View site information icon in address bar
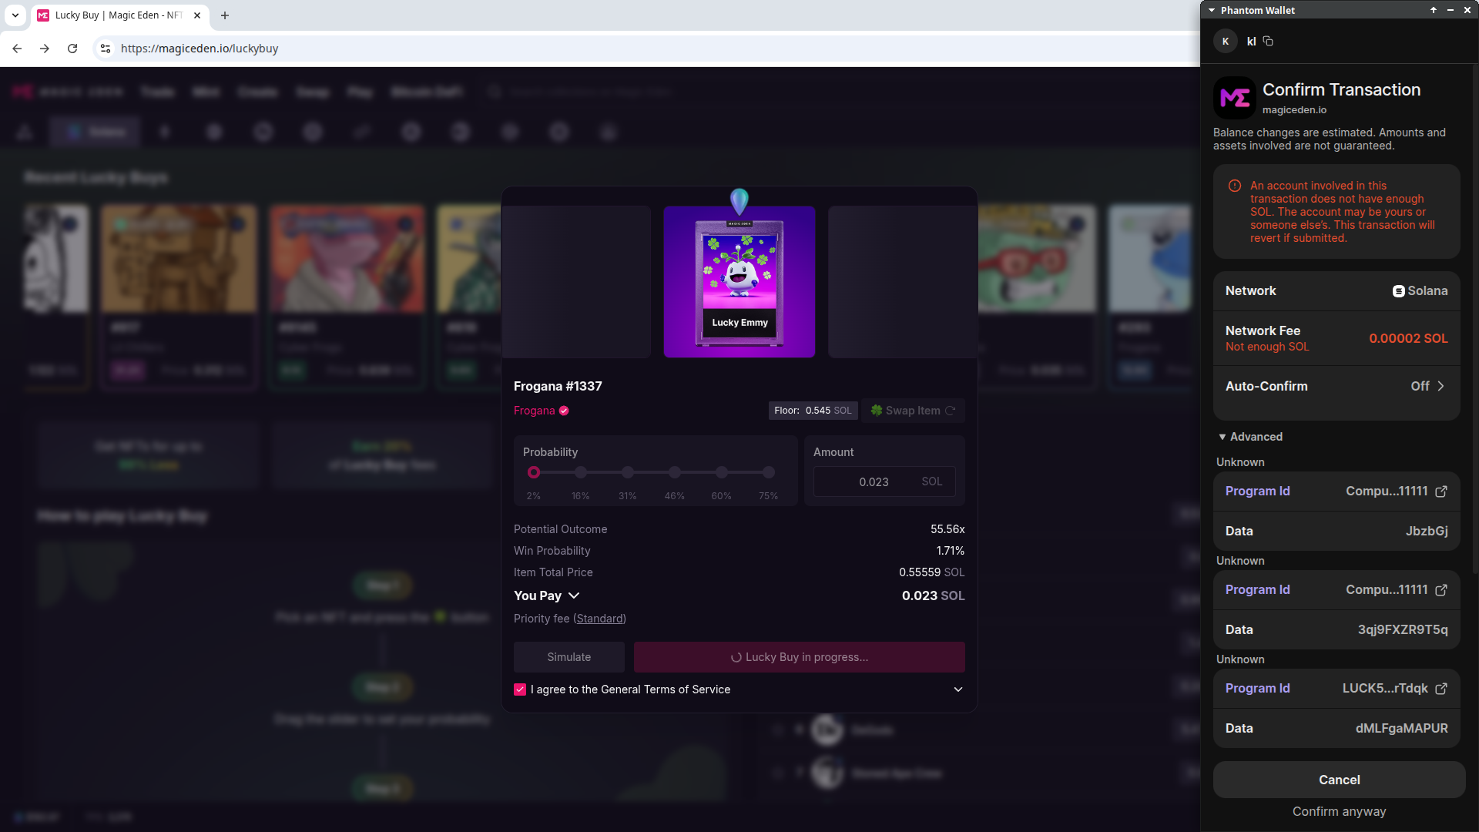 click(106, 49)
